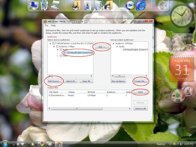This screenshot has width=196, height=147.
Task: Collapse the F:\FILMS source tree node
Action: point(50,43)
